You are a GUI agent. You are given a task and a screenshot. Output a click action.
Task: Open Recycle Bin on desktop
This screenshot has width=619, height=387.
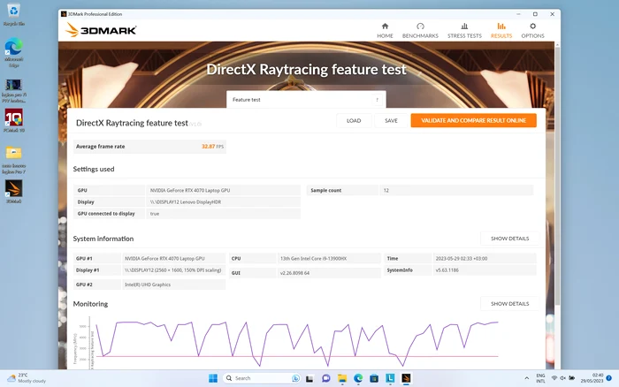tap(14, 14)
